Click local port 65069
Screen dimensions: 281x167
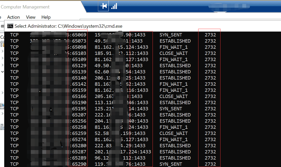(x=79, y=35)
